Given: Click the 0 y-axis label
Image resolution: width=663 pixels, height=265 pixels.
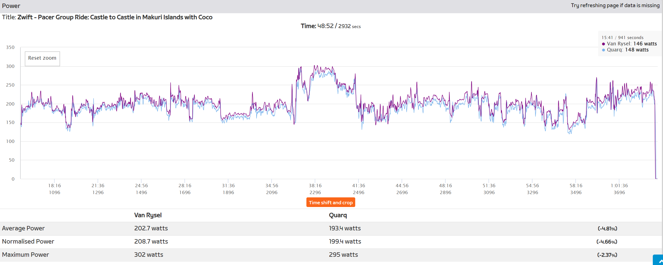Looking at the screenshot, I should 13,179.
